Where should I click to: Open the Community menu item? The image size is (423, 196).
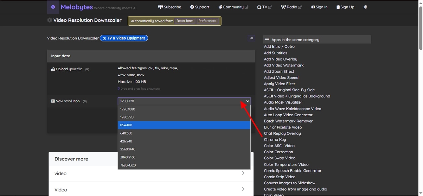coord(233,6)
